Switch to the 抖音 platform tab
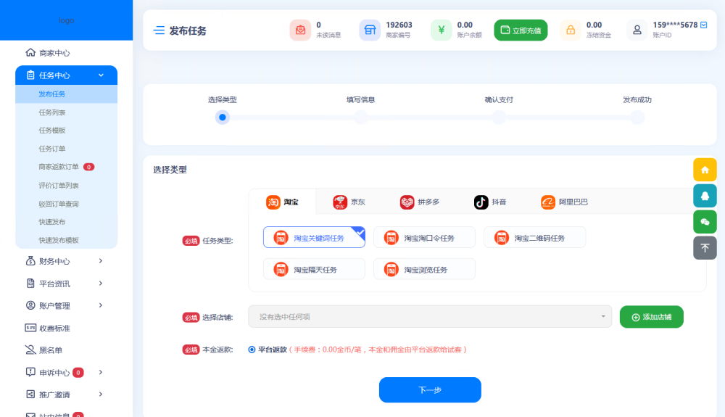Image resolution: width=725 pixels, height=417 pixels. coord(490,202)
